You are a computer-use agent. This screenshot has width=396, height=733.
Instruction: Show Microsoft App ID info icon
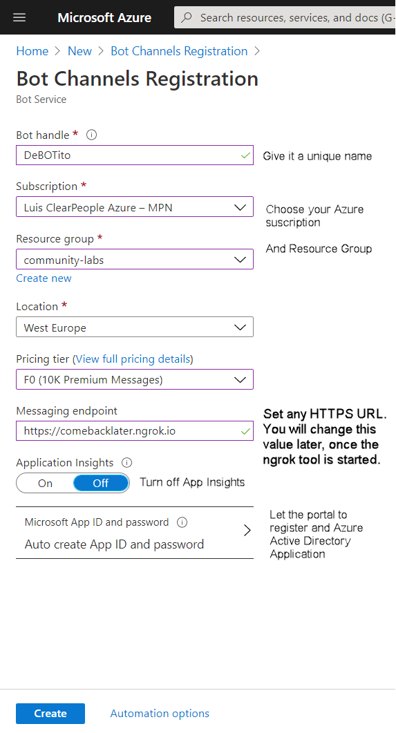pos(182,522)
